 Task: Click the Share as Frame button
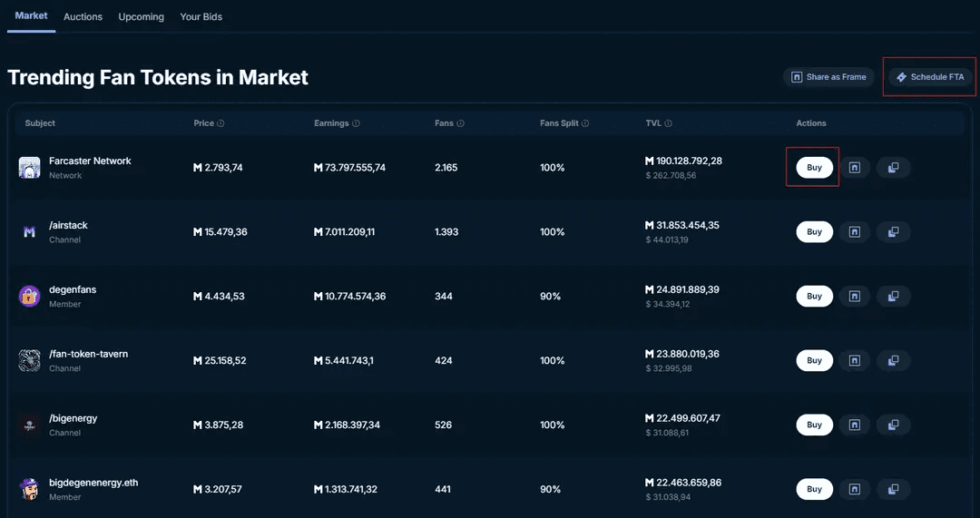[828, 77]
